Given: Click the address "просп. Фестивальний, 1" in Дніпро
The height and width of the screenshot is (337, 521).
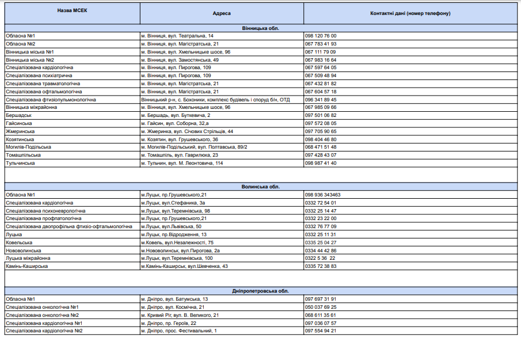Looking at the screenshot, I should tap(191, 331).
